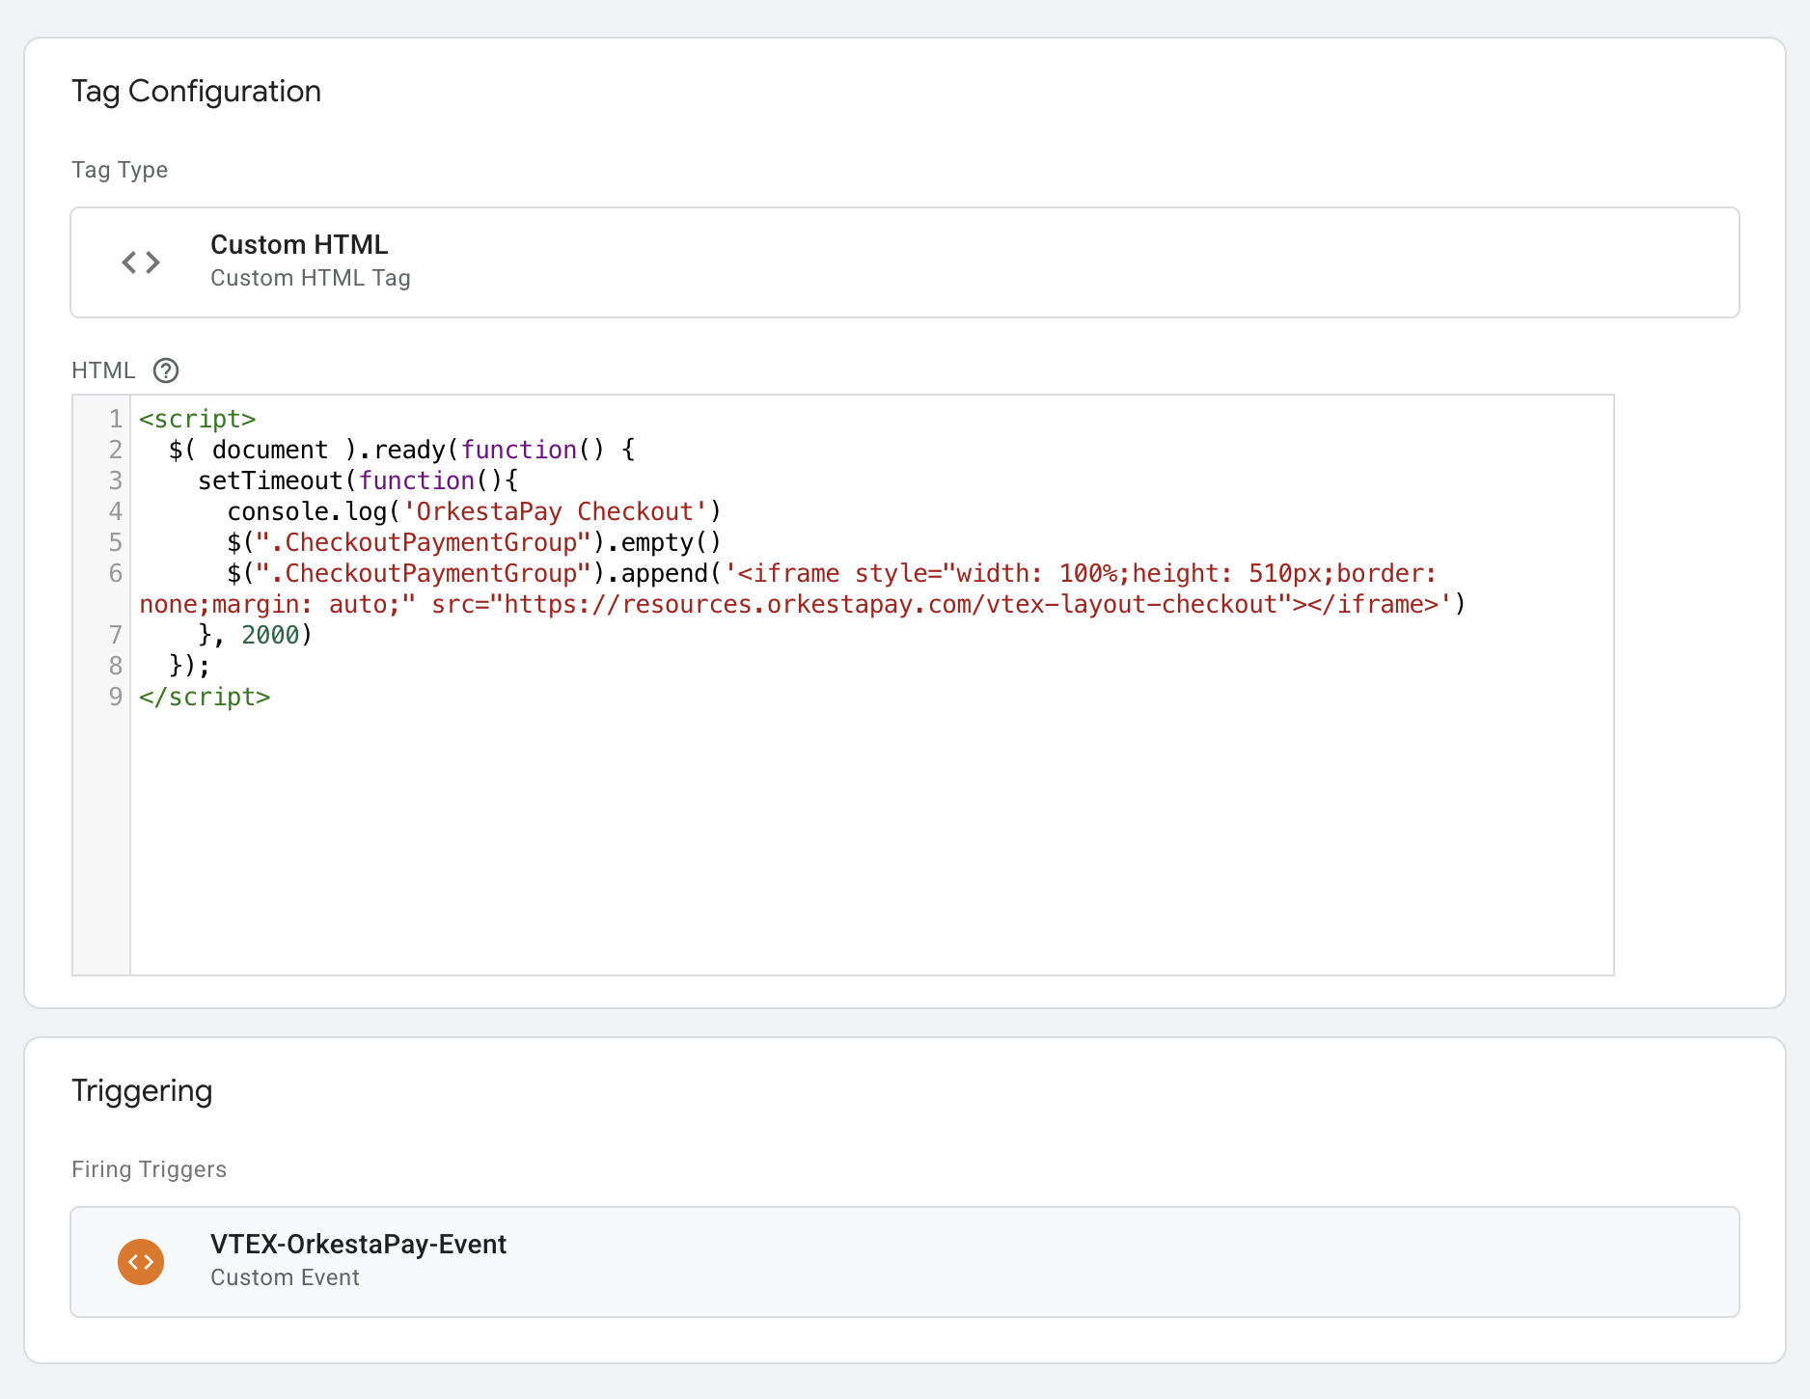This screenshot has height=1399, width=1810.
Task: Click line number 9 in gutter
Action: click(115, 697)
